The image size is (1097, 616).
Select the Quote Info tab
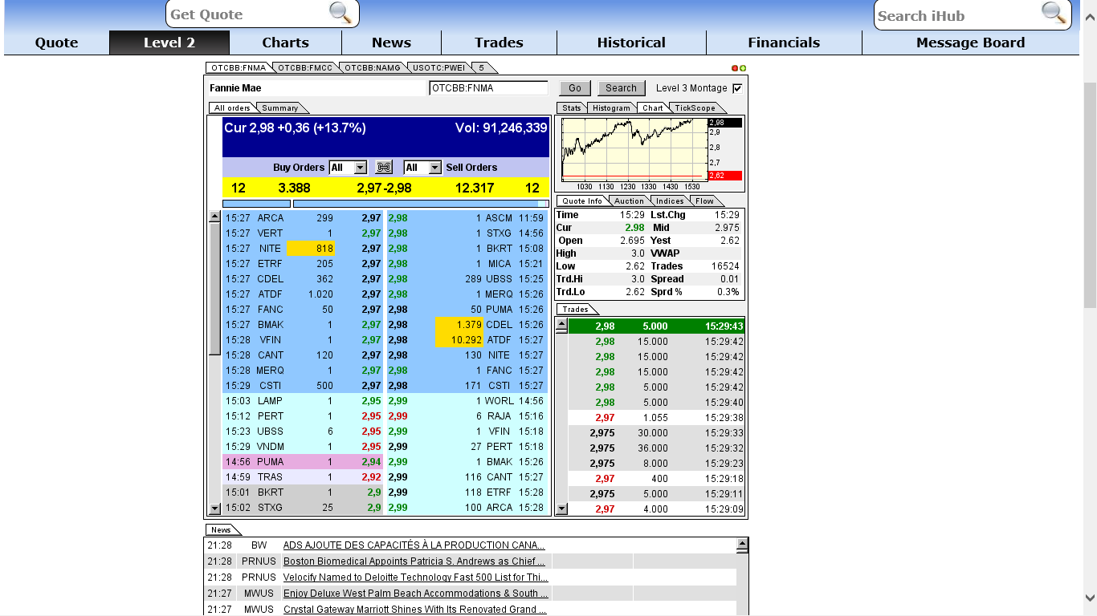pyautogui.click(x=582, y=201)
